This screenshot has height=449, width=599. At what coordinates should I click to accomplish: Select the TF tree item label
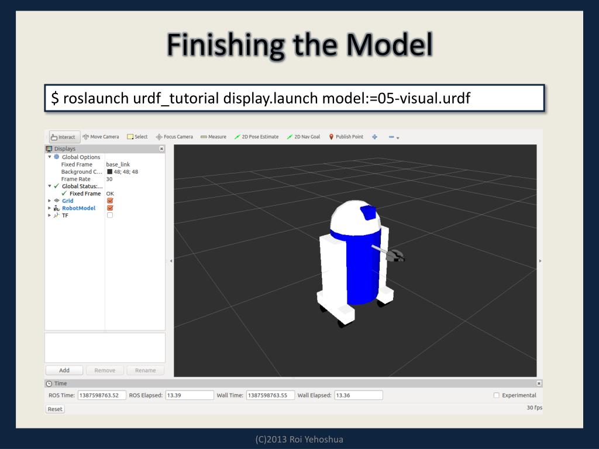66,215
